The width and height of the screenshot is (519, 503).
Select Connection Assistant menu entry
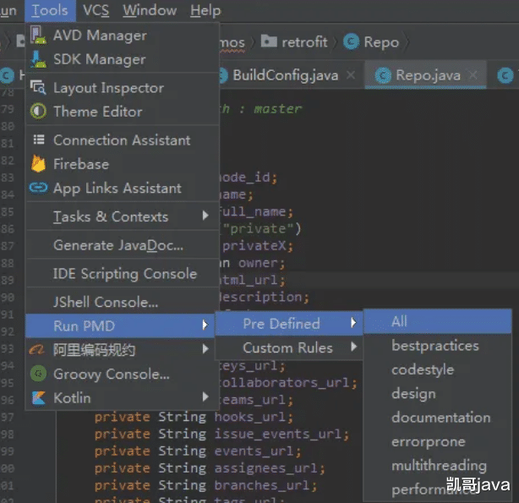click(122, 140)
